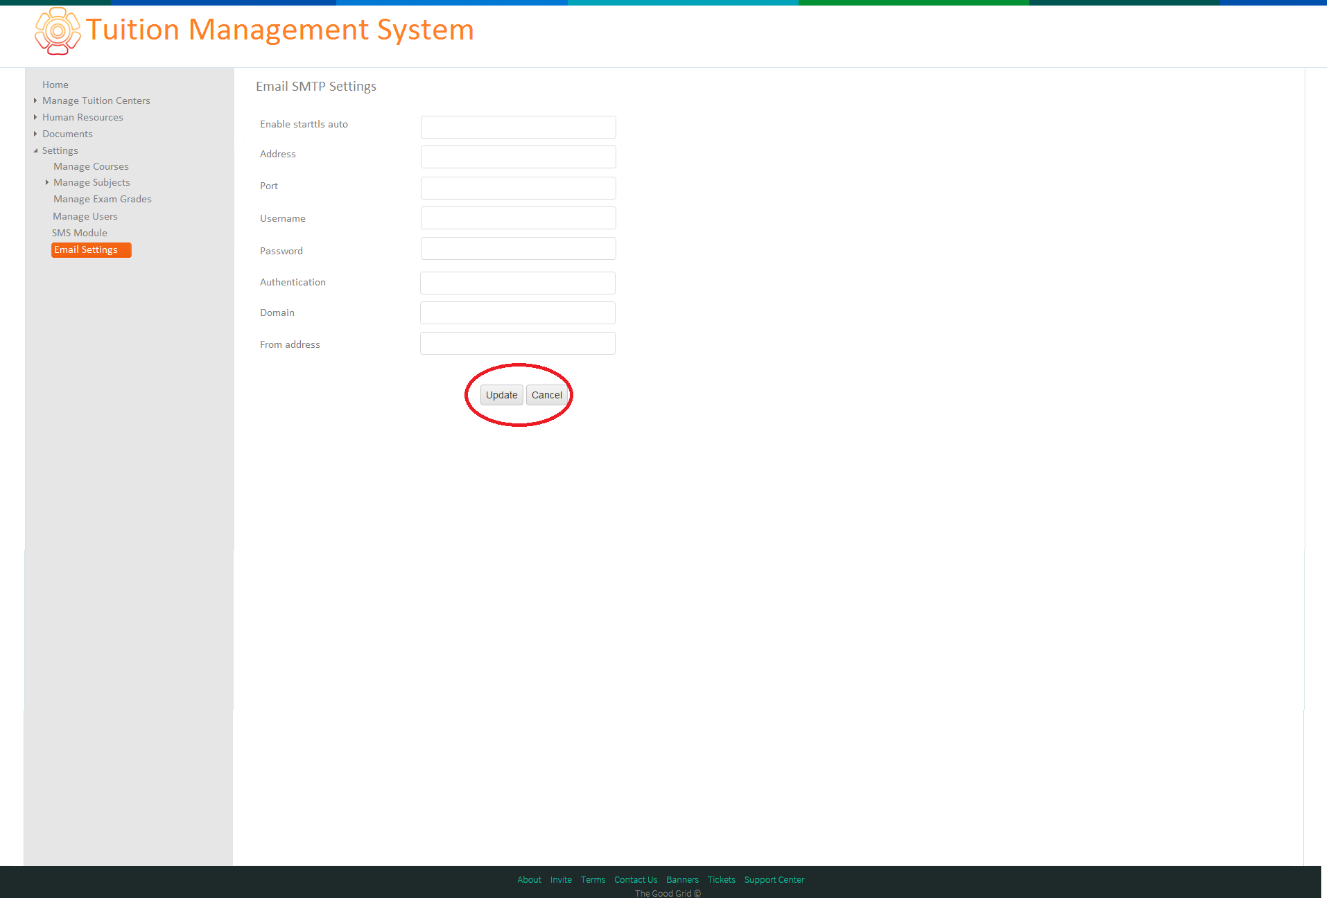Click the Tuition Management System flower logo
The image size is (1331, 898).
click(58, 31)
